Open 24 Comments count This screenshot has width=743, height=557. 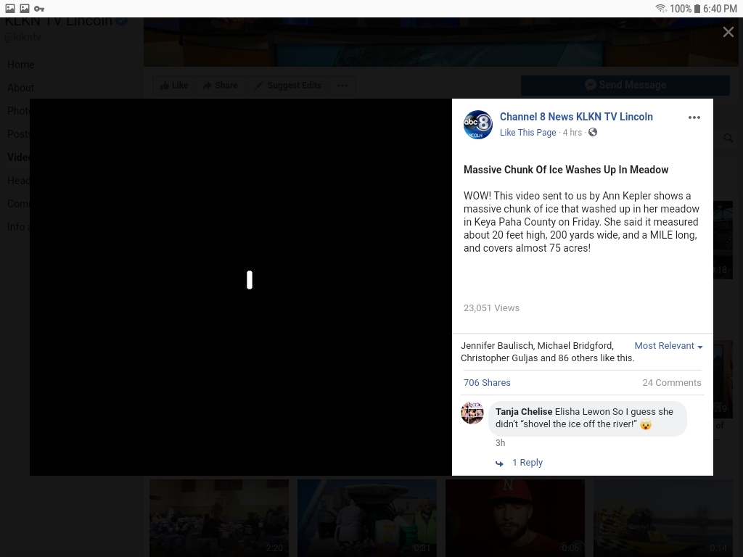(671, 383)
